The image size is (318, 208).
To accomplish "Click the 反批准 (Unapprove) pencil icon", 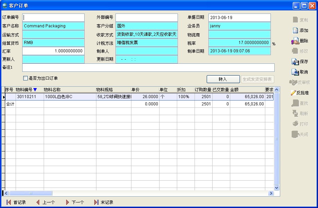I will pyautogui.click(x=293, y=93).
